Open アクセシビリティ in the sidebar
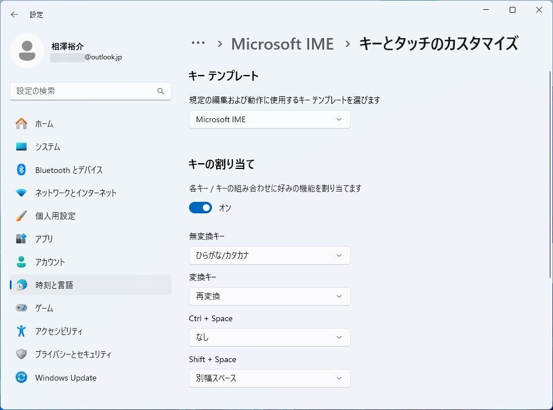 click(91, 331)
